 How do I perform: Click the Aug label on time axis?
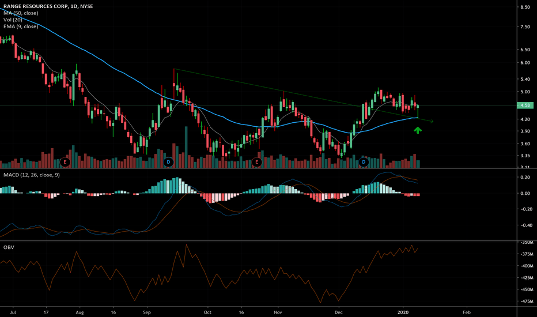point(80,312)
